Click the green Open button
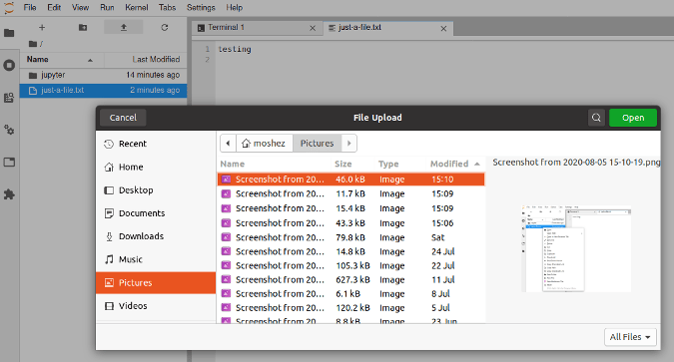The width and height of the screenshot is (674, 362). coord(633,118)
